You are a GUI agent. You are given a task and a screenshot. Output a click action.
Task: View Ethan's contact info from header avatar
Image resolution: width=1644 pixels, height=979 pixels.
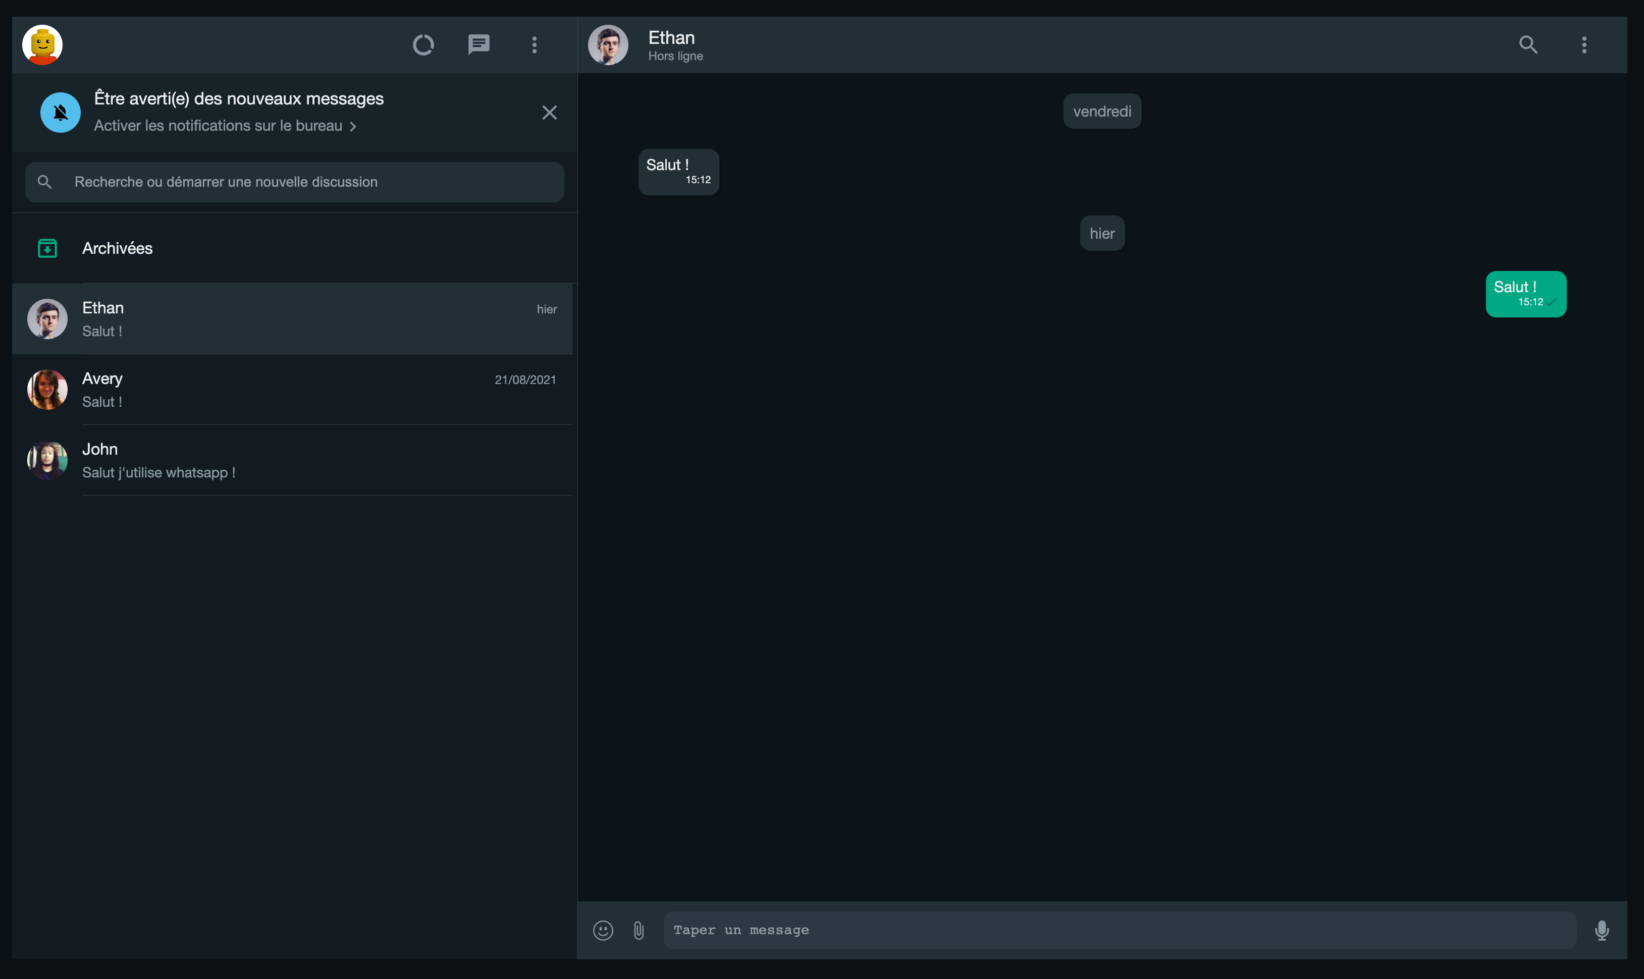click(608, 45)
